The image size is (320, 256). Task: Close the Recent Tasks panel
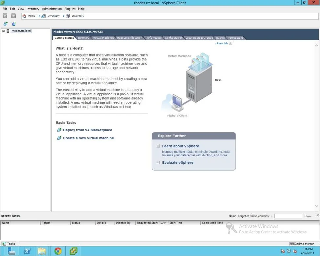[318, 215]
